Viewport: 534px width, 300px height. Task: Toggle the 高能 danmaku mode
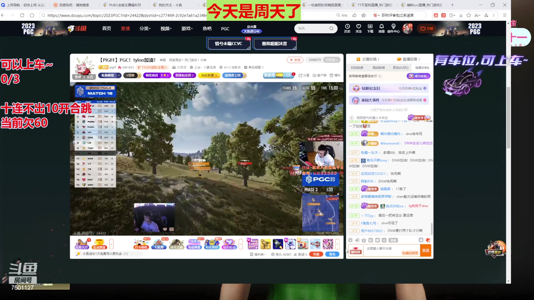[393, 240]
